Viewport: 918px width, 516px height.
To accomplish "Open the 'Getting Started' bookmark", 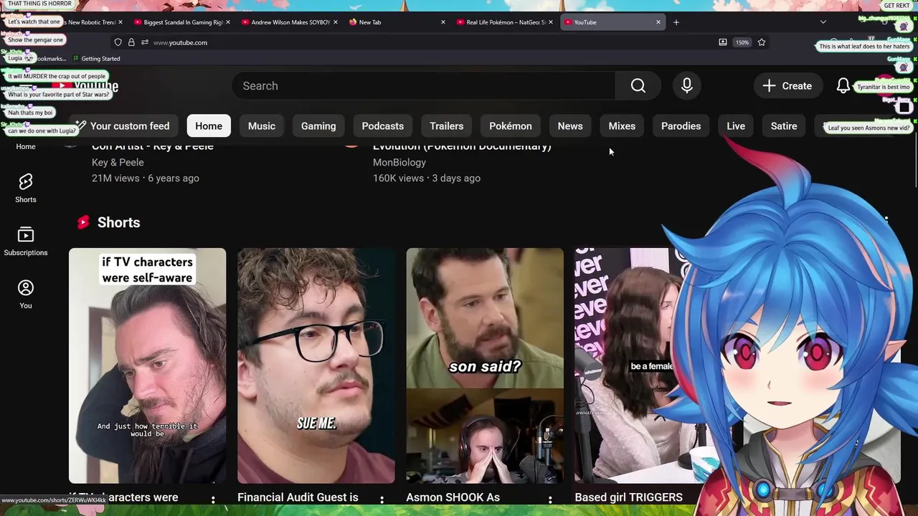I will (x=96, y=59).
